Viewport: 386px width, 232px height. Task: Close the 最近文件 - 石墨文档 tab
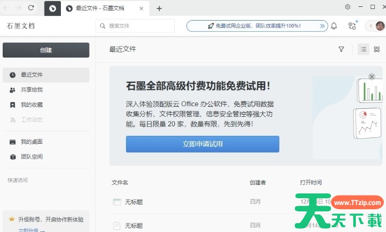tap(141, 8)
